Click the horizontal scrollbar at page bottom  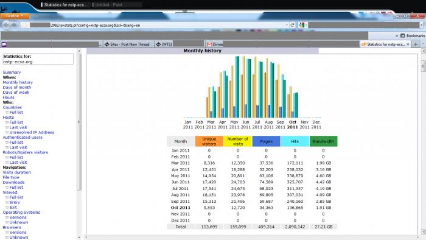click(x=253, y=238)
